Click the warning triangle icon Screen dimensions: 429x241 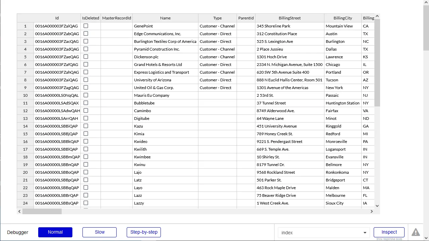coord(416,232)
